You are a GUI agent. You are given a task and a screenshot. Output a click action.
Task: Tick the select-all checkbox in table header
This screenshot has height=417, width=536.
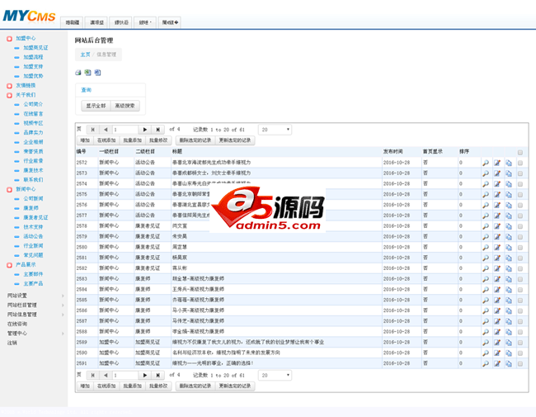[520, 153]
